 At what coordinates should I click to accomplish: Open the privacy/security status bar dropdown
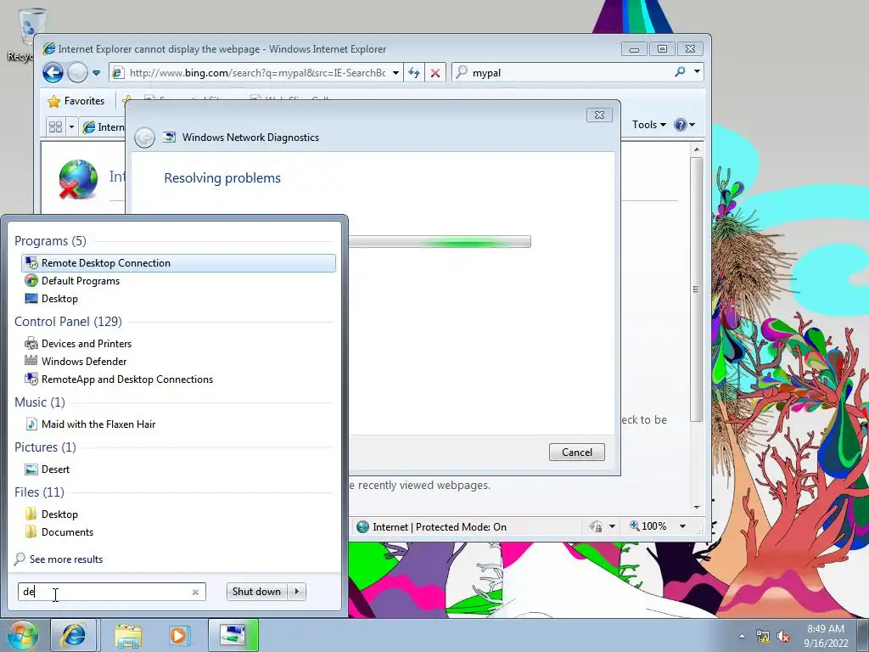(612, 526)
